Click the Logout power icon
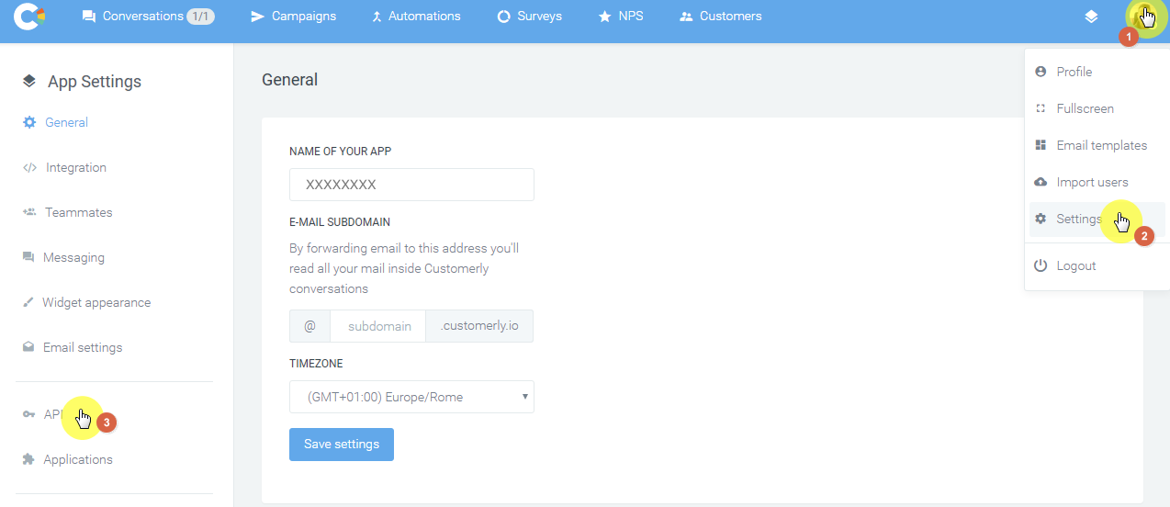The height and width of the screenshot is (507, 1170). (1041, 265)
